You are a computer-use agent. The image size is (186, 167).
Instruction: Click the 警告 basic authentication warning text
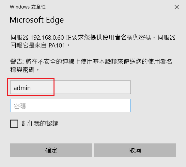91,65
